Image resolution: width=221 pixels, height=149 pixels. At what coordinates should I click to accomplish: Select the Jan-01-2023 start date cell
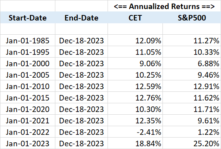click(28, 143)
